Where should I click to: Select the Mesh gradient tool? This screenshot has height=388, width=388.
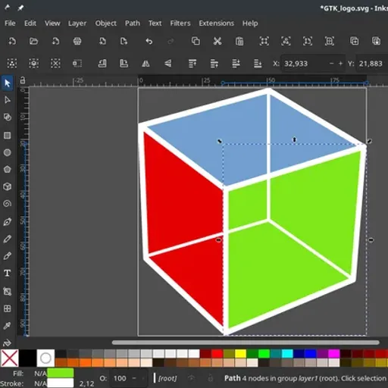(x=8, y=308)
